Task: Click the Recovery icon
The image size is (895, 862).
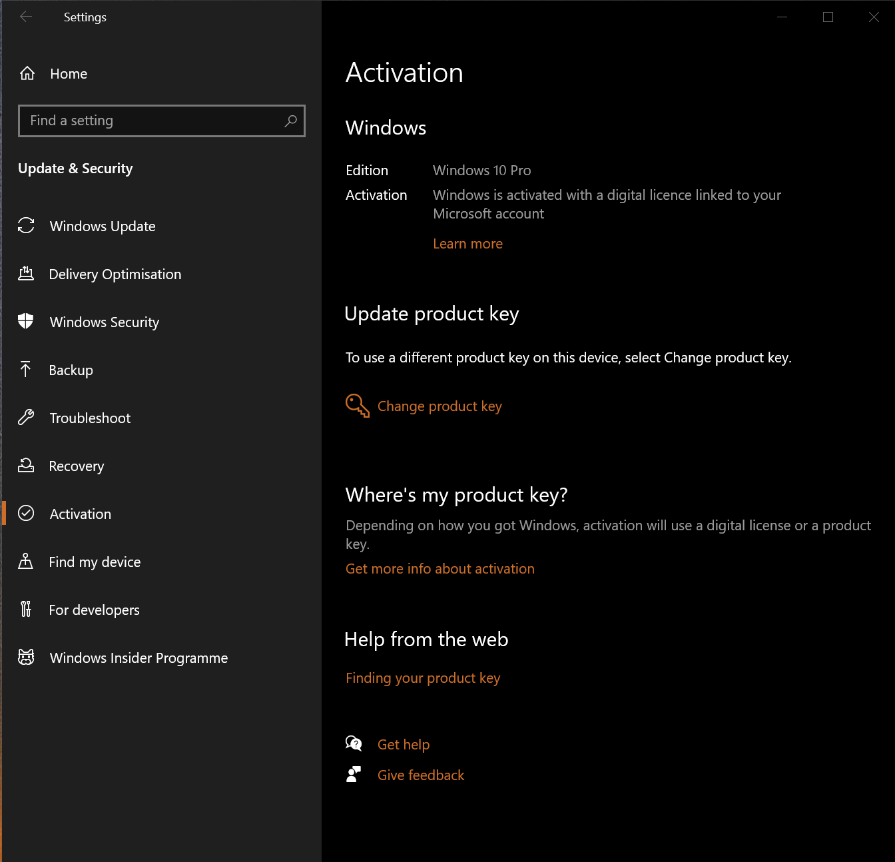Action: coord(26,466)
